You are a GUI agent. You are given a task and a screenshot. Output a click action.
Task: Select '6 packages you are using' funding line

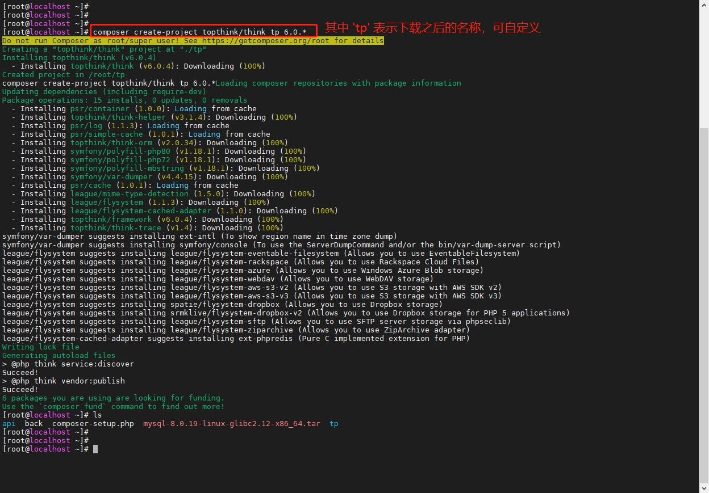click(x=114, y=398)
